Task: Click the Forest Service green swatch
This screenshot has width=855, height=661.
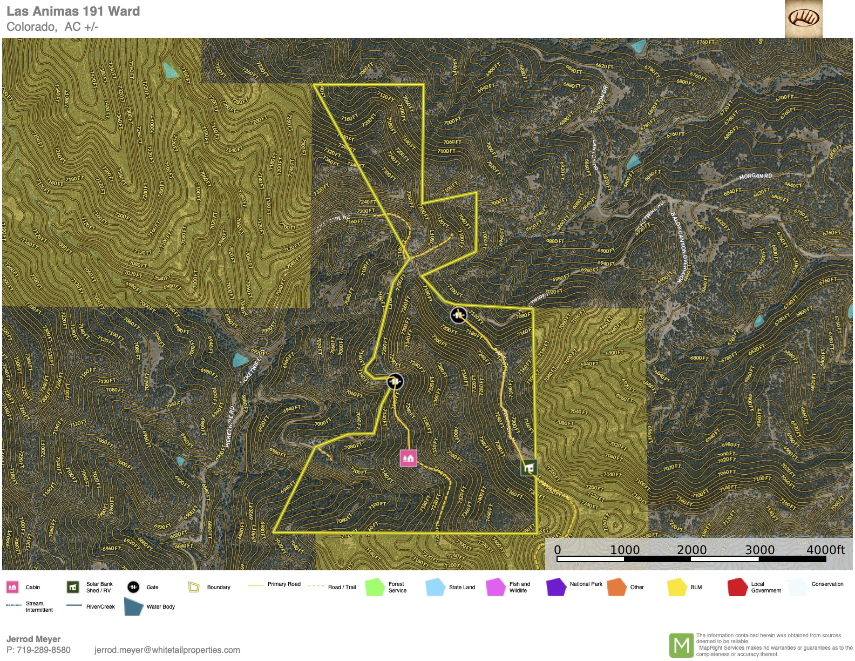Action: [374, 587]
